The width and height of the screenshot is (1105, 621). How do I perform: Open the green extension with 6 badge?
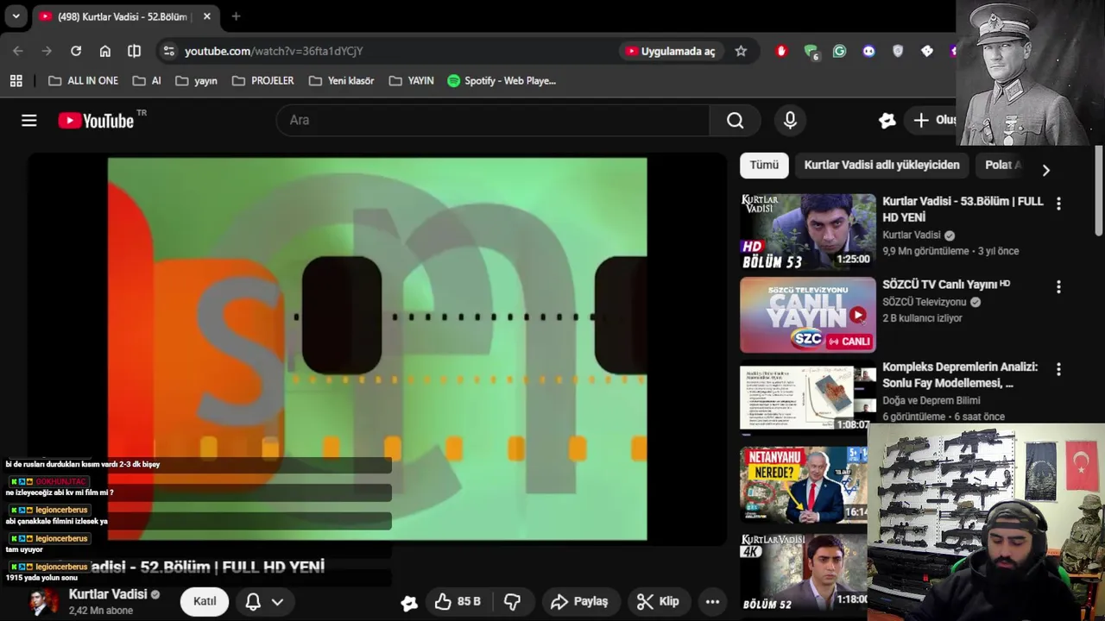click(811, 52)
